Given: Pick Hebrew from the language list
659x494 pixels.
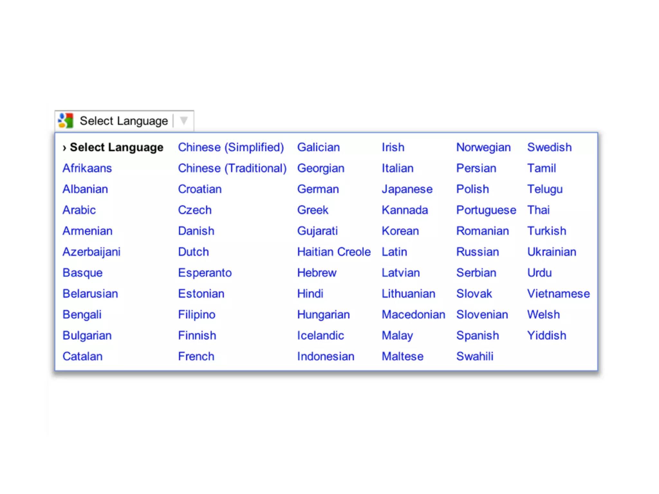Looking at the screenshot, I should point(317,273).
